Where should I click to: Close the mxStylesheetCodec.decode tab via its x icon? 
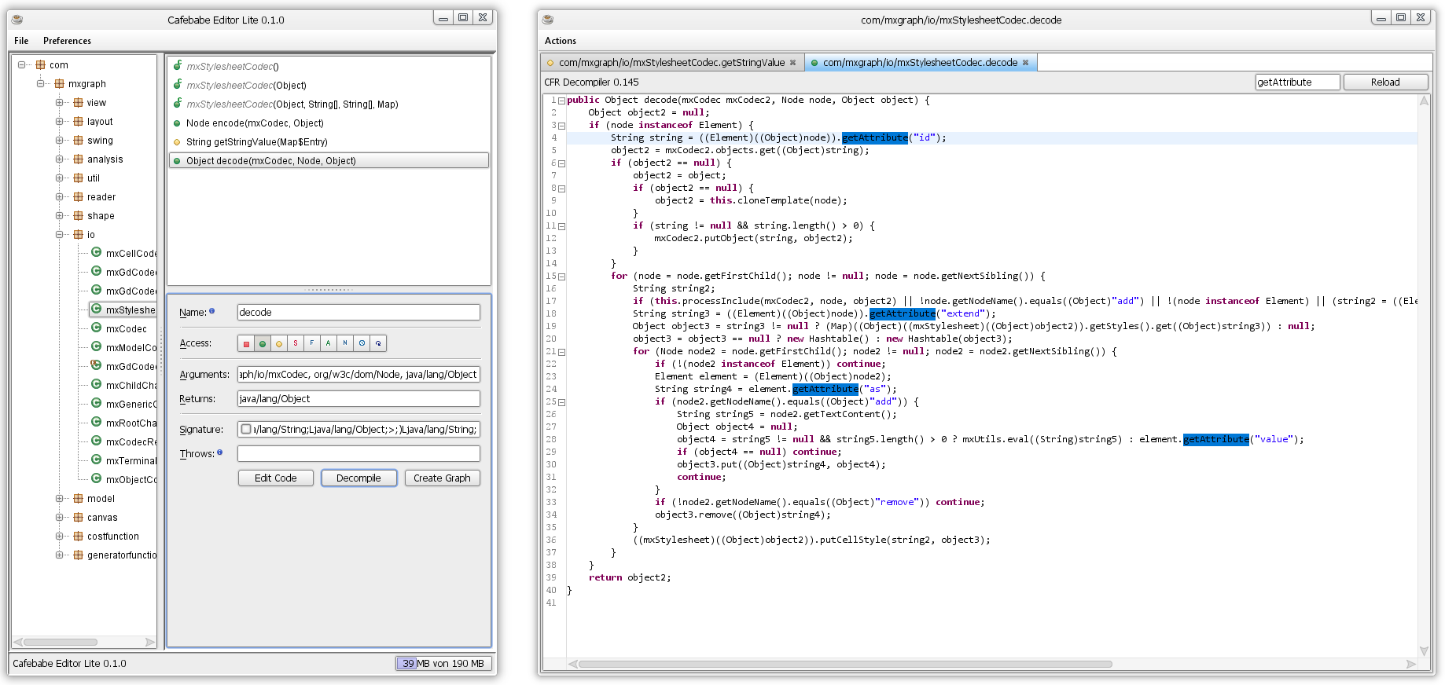[1025, 63]
